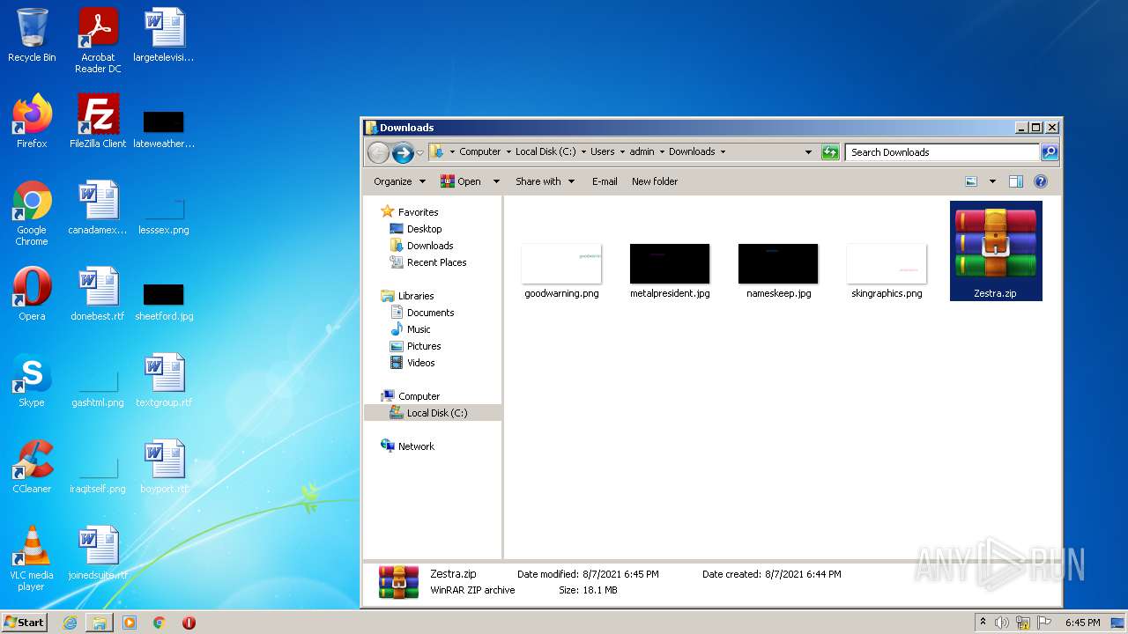Open the Organize dropdown menu
This screenshot has width=1128, height=634.
click(x=399, y=181)
